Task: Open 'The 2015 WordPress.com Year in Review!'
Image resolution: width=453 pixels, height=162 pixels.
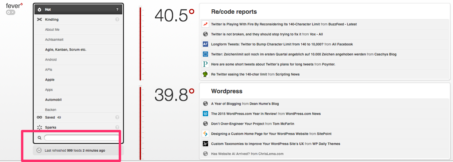Action: tap(244, 114)
